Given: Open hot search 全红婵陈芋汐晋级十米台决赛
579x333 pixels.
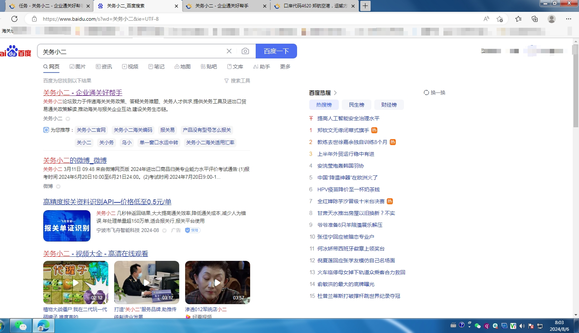Looking at the screenshot, I should pos(351,201).
